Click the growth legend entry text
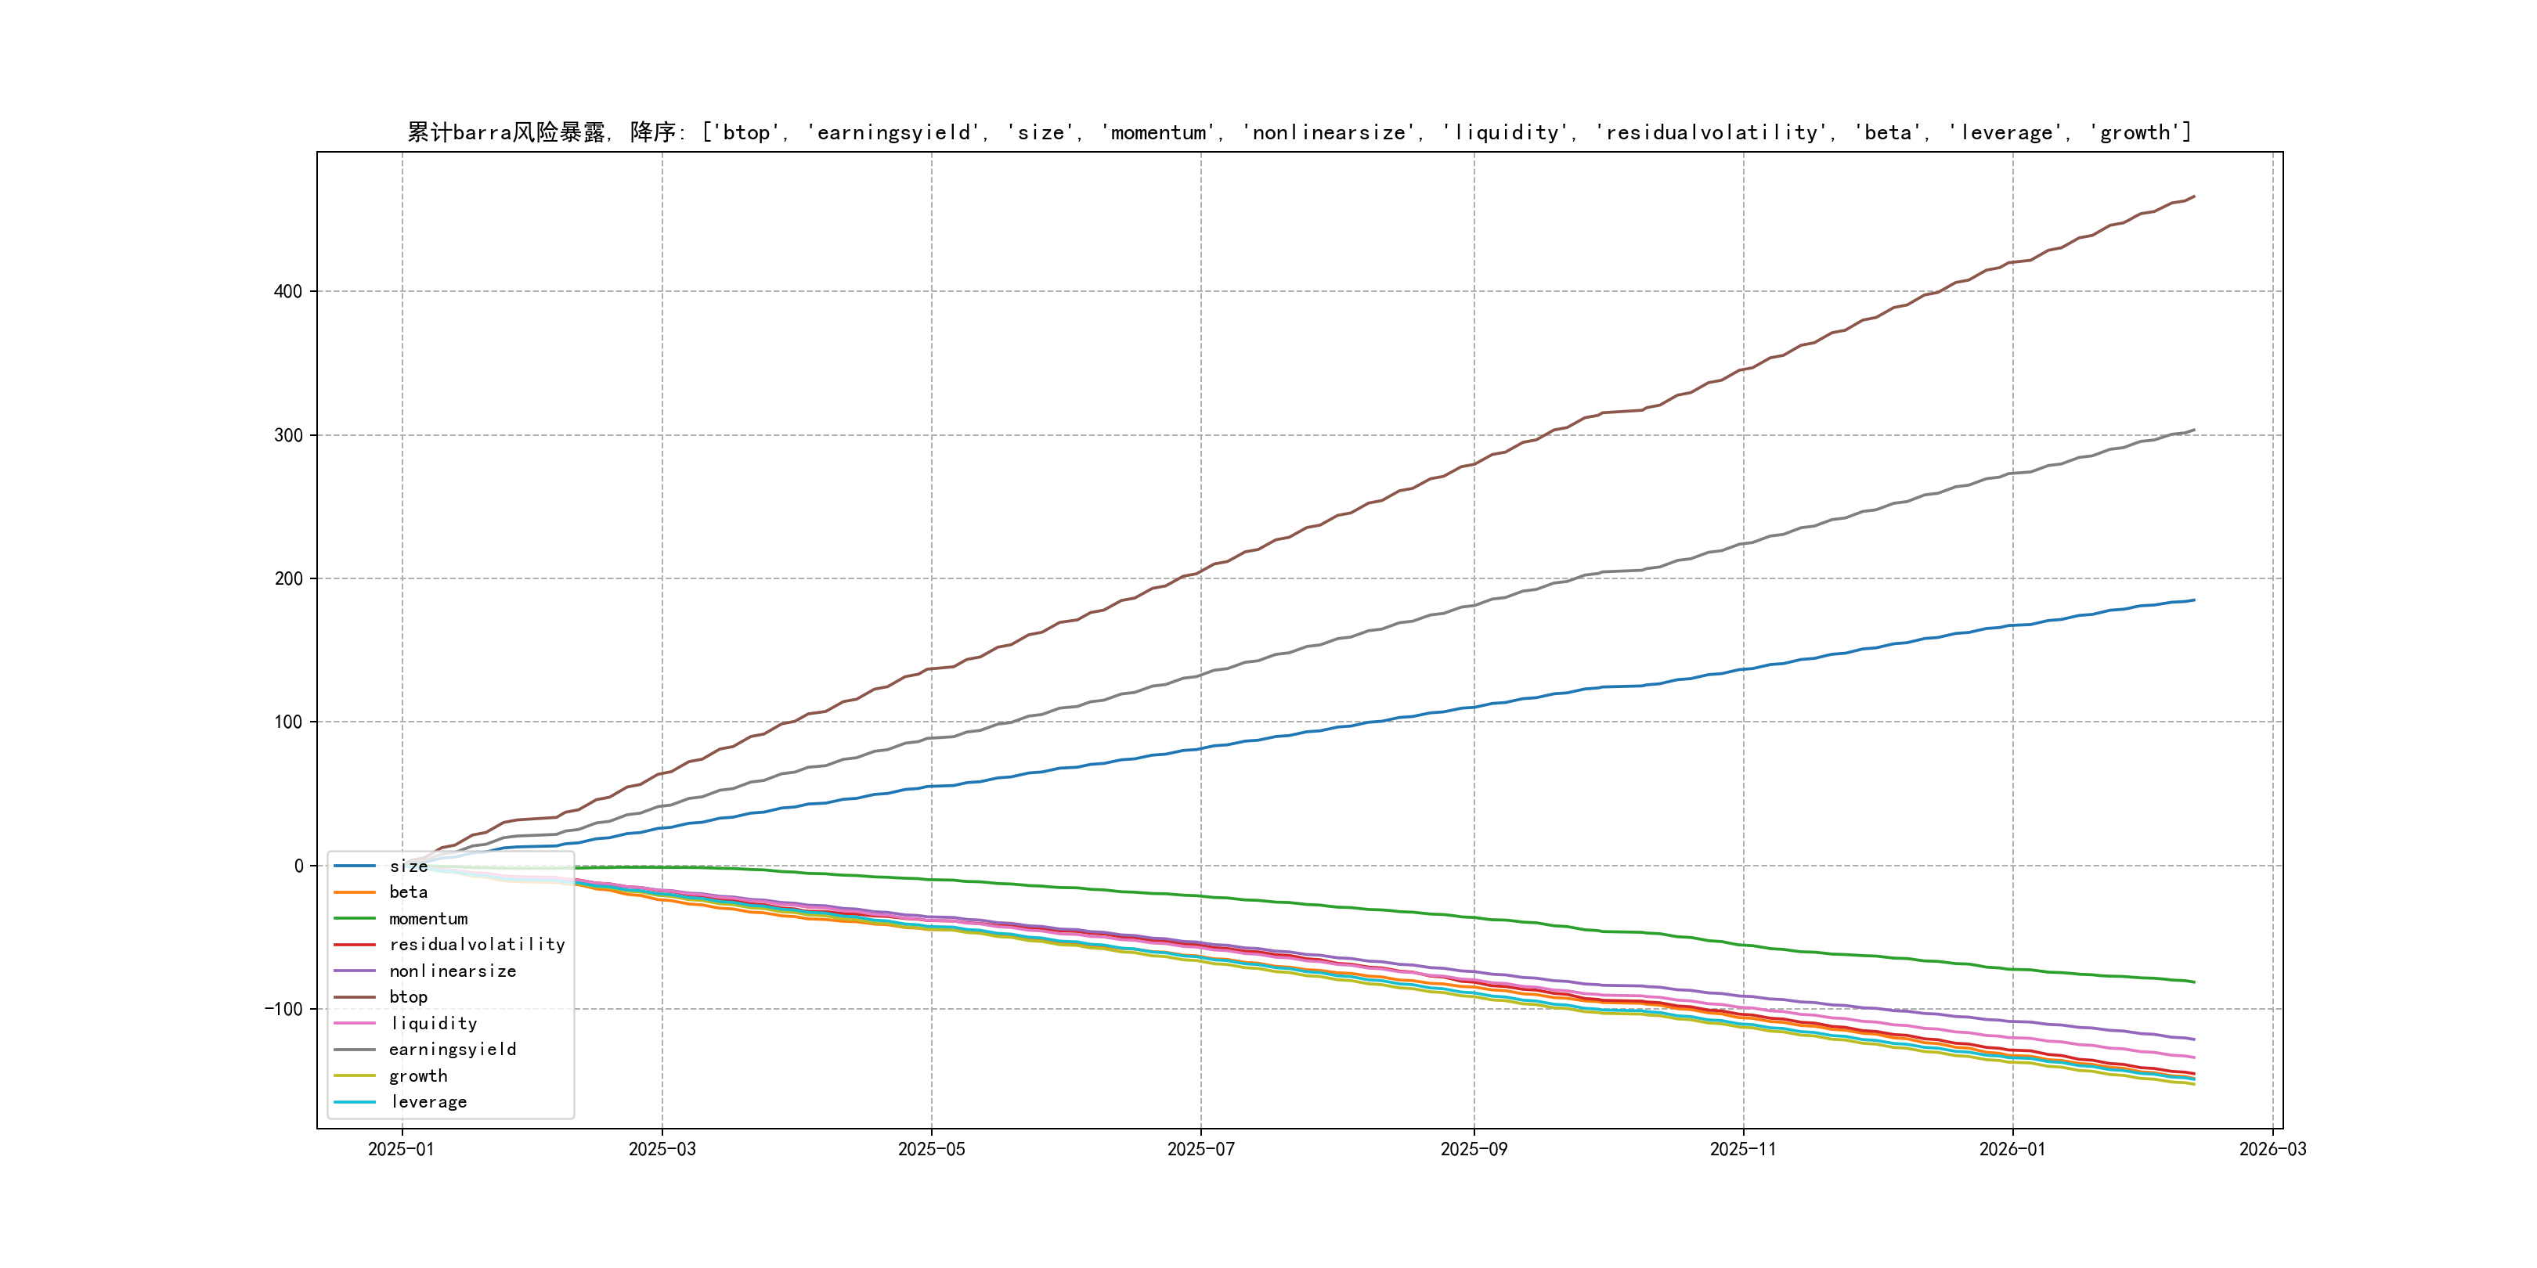Image resolution: width=2537 pixels, height=1268 pixels. click(x=417, y=1076)
